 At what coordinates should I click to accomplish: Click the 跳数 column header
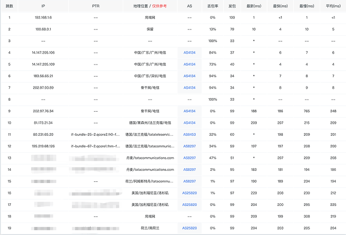9,6
